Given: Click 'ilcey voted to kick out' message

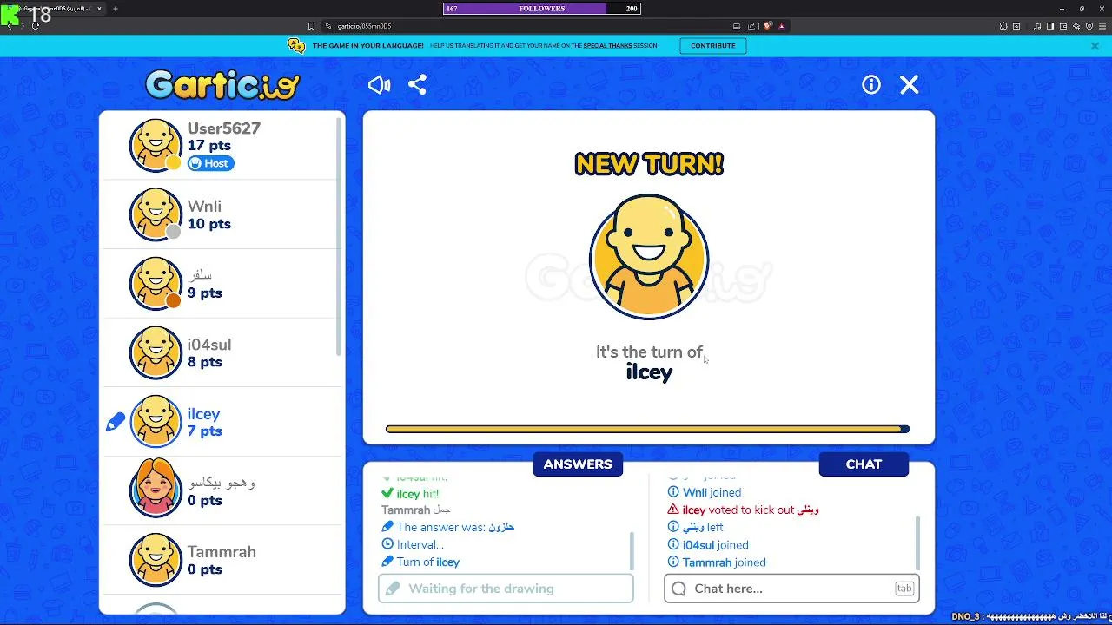Looking at the screenshot, I should [x=744, y=510].
